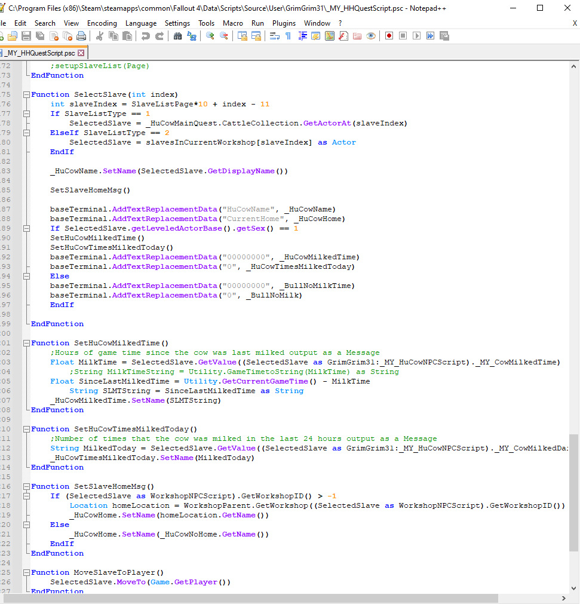The height and width of the screenshot is (604, 580).
Task: Open the Tools menu
Action: [207, 23]
